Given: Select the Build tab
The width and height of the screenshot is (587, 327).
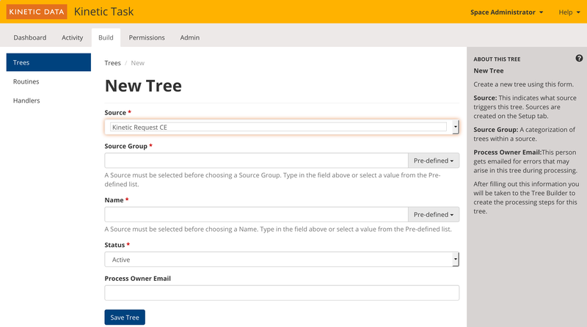Looking at the screenshot, I should [x=106, y=37].
